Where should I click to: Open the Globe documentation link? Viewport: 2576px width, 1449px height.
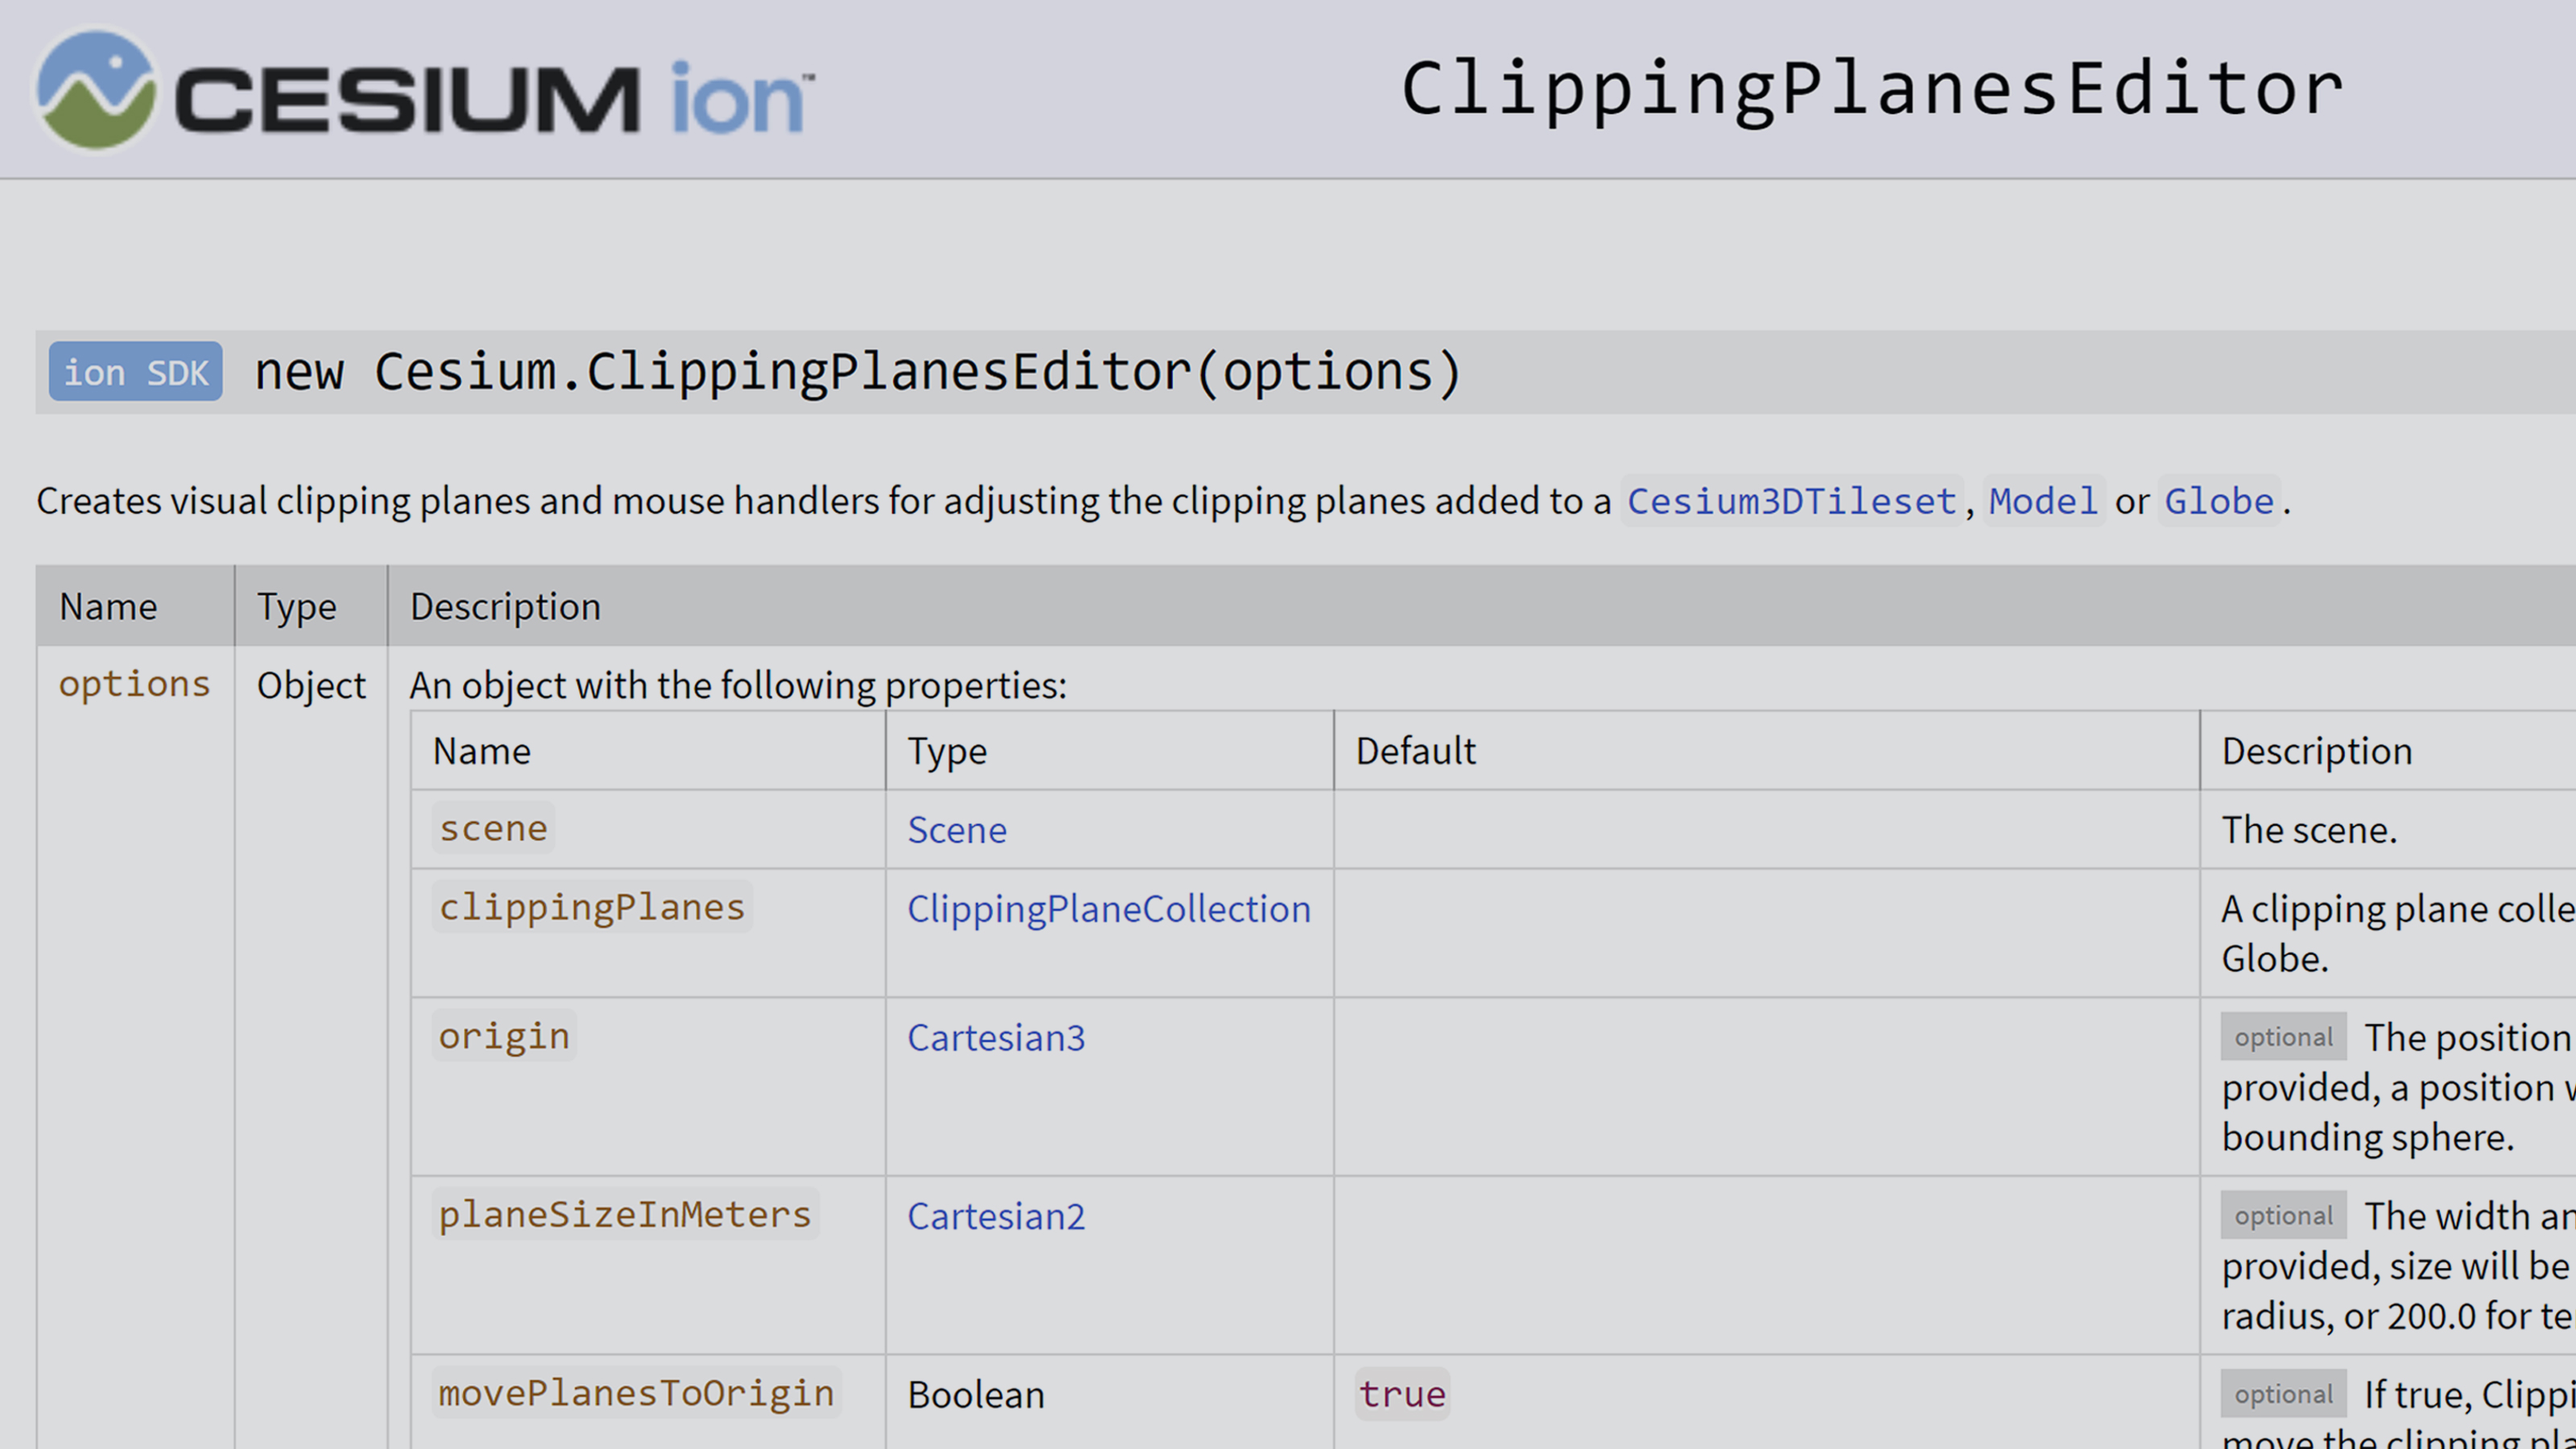2218,501
